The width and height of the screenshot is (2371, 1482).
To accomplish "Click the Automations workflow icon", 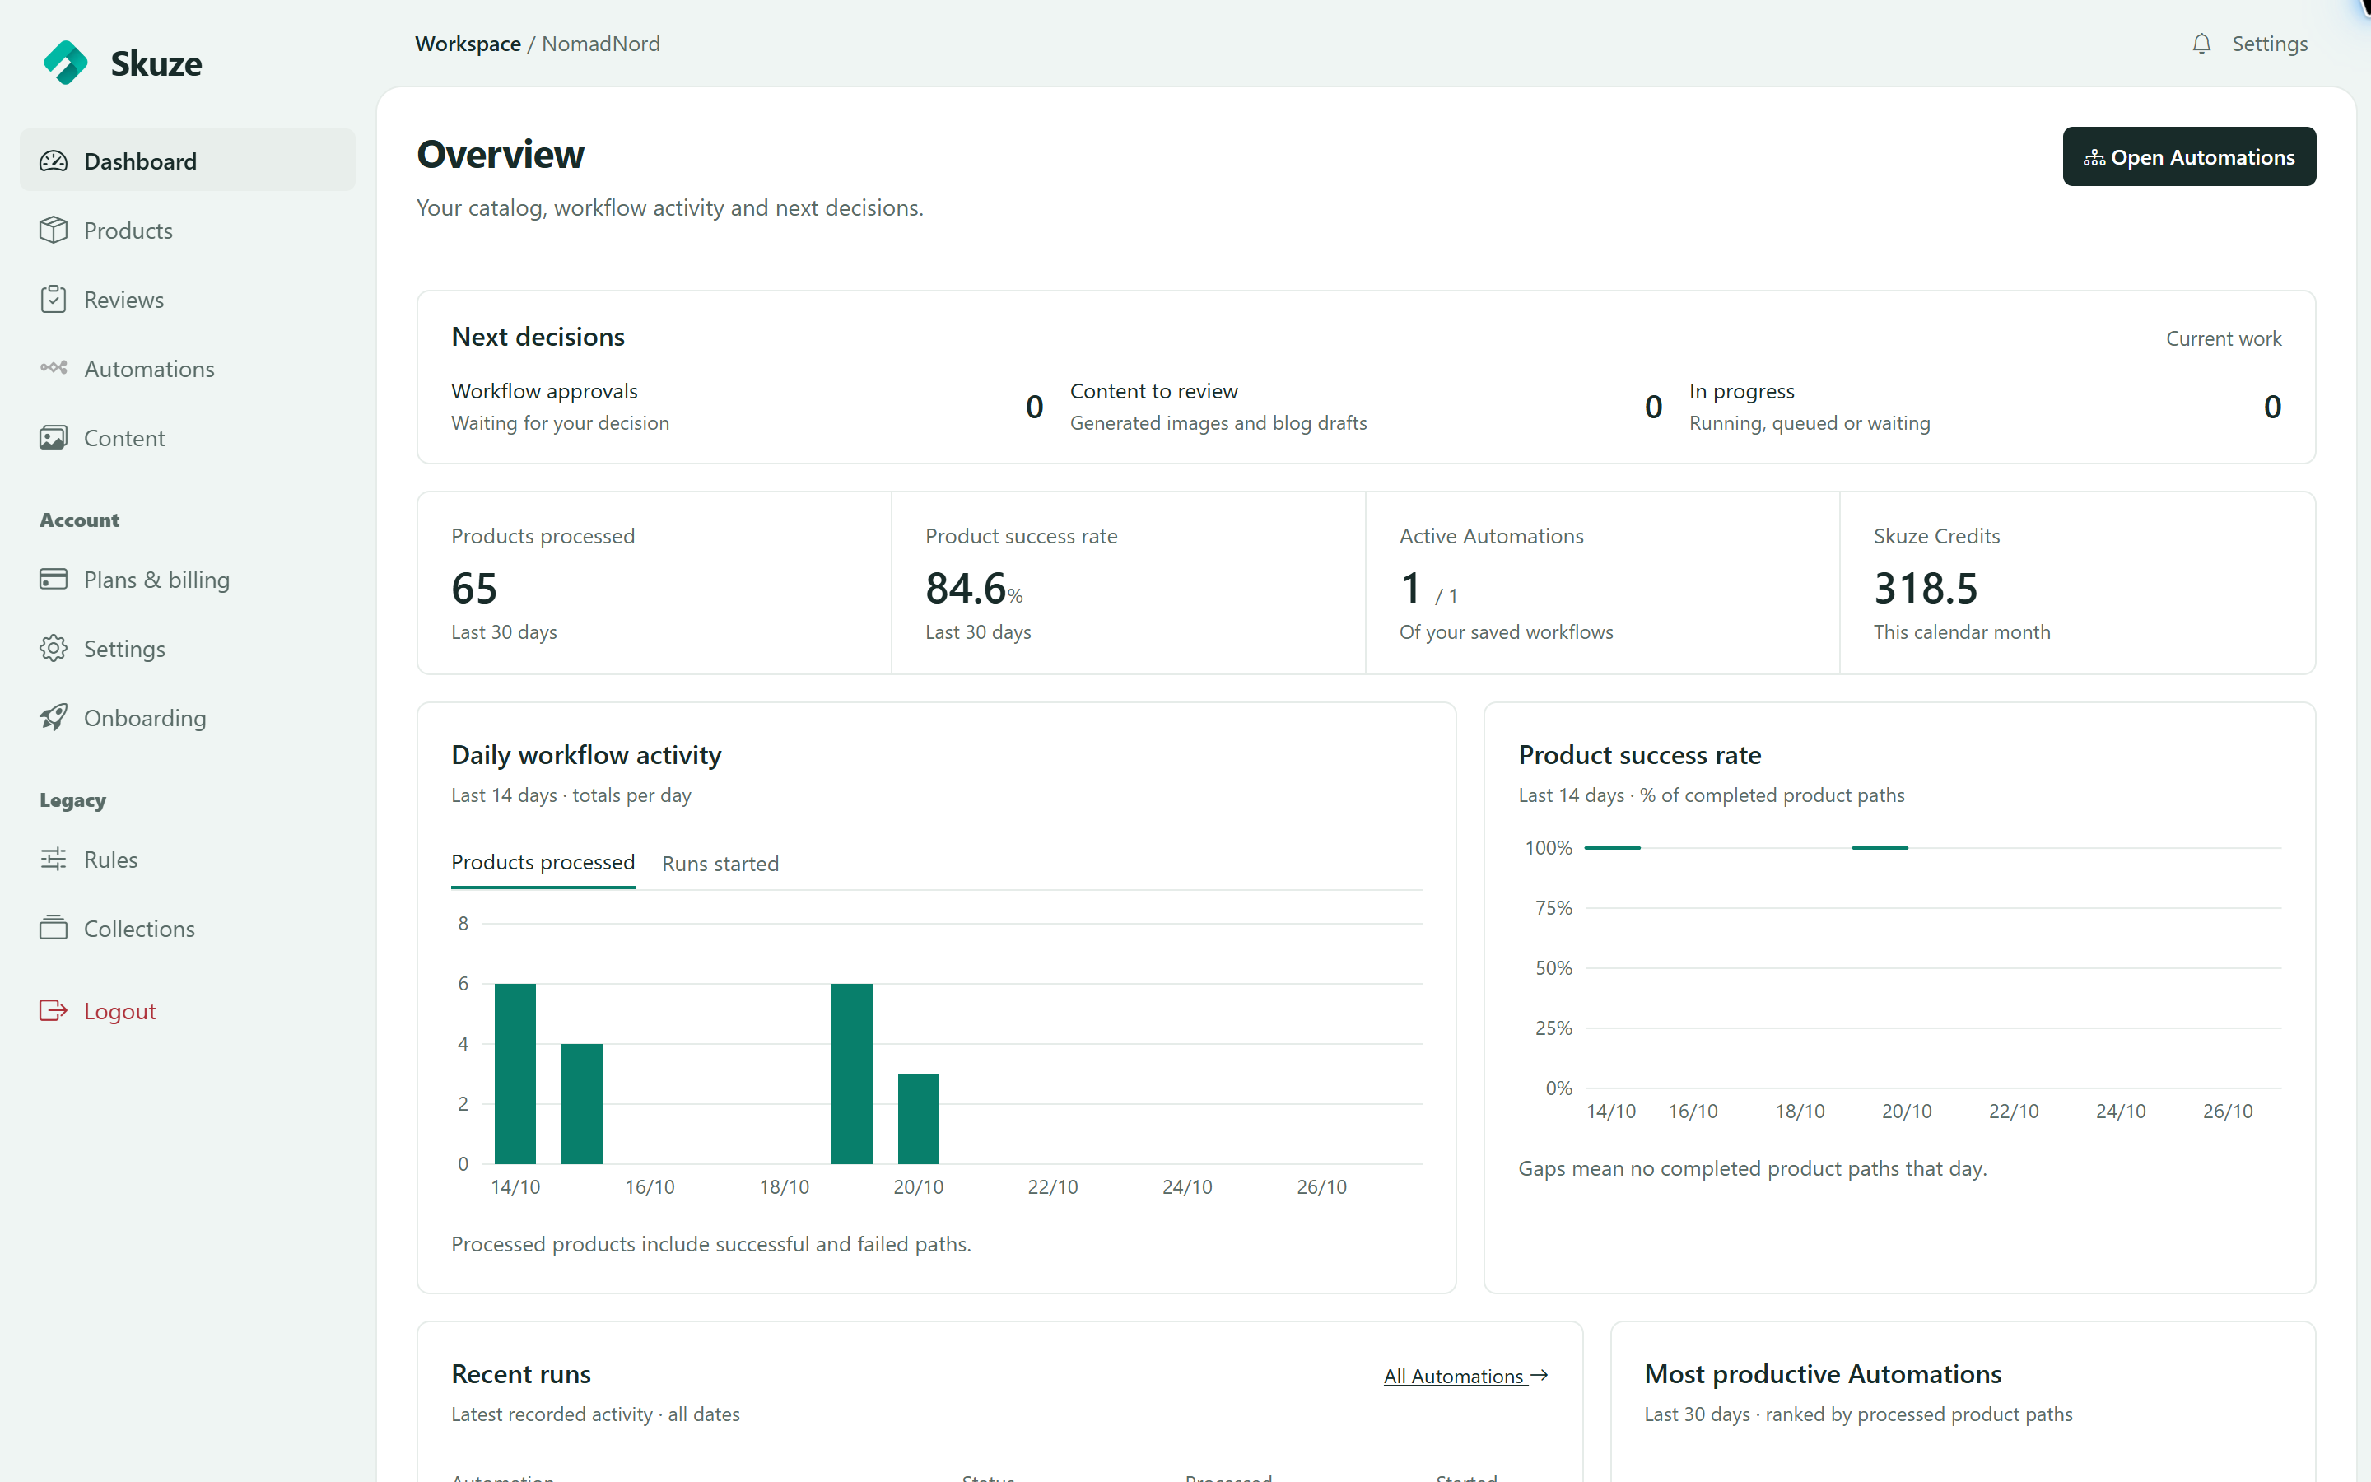I will point(54,367).
